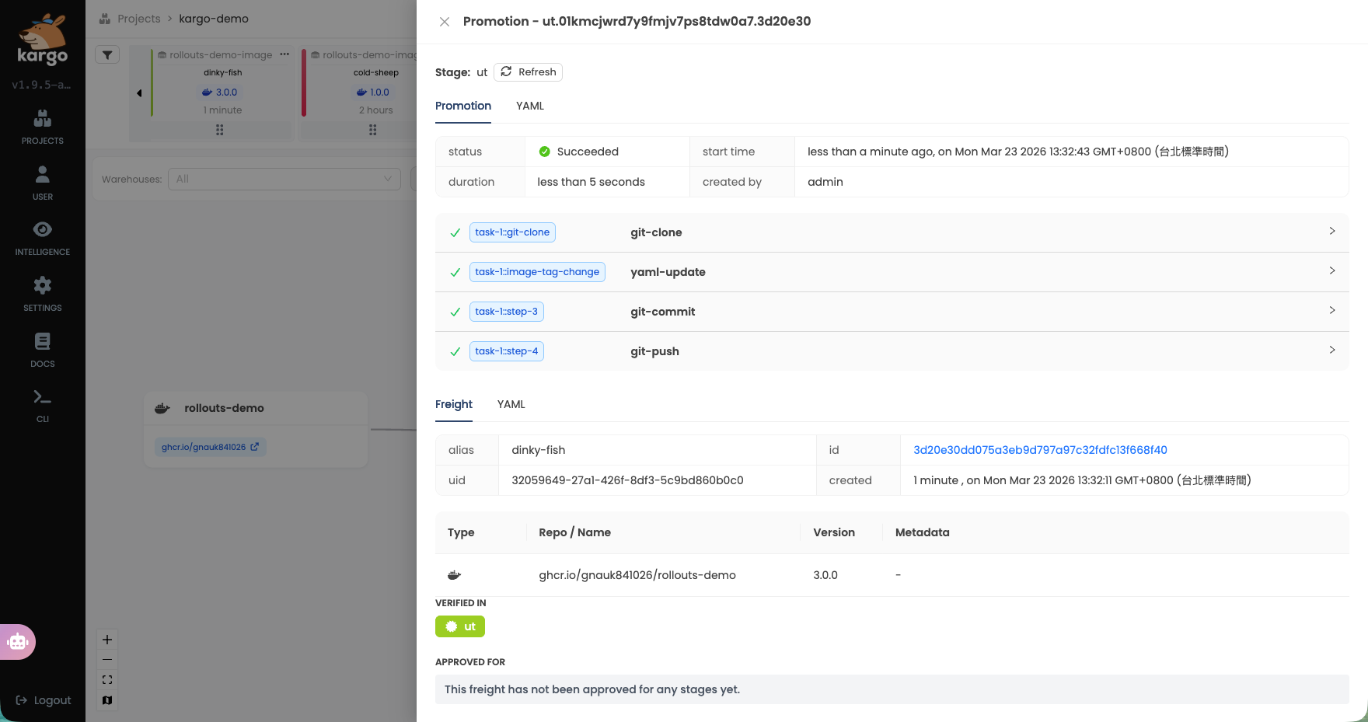The image size is (1368, 722).
Task: Click the Succeeded status value
Action: 588,152
